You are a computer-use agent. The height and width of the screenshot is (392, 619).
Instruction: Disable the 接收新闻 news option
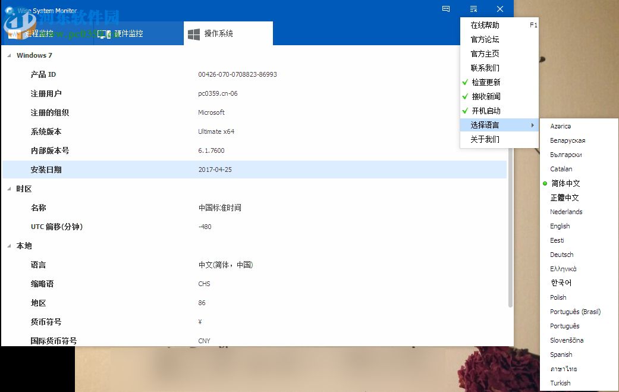pyautogui.click(x=487, y=96)
